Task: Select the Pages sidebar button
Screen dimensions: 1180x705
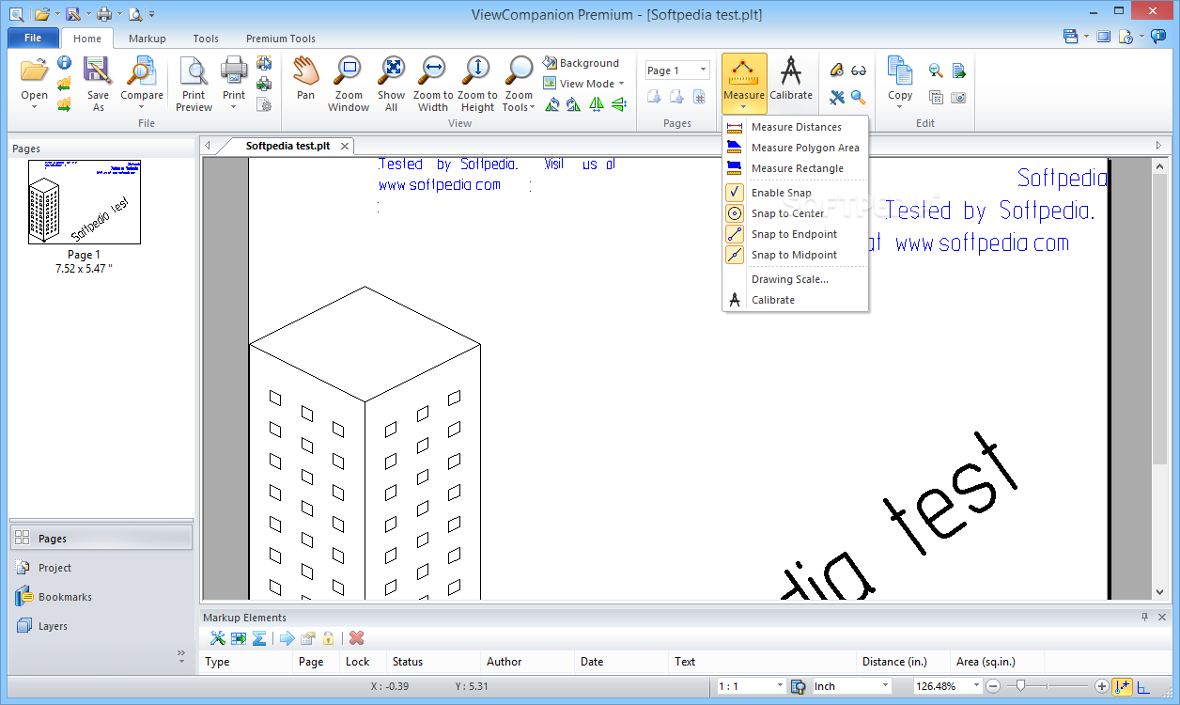Action: tap(101, 539)
